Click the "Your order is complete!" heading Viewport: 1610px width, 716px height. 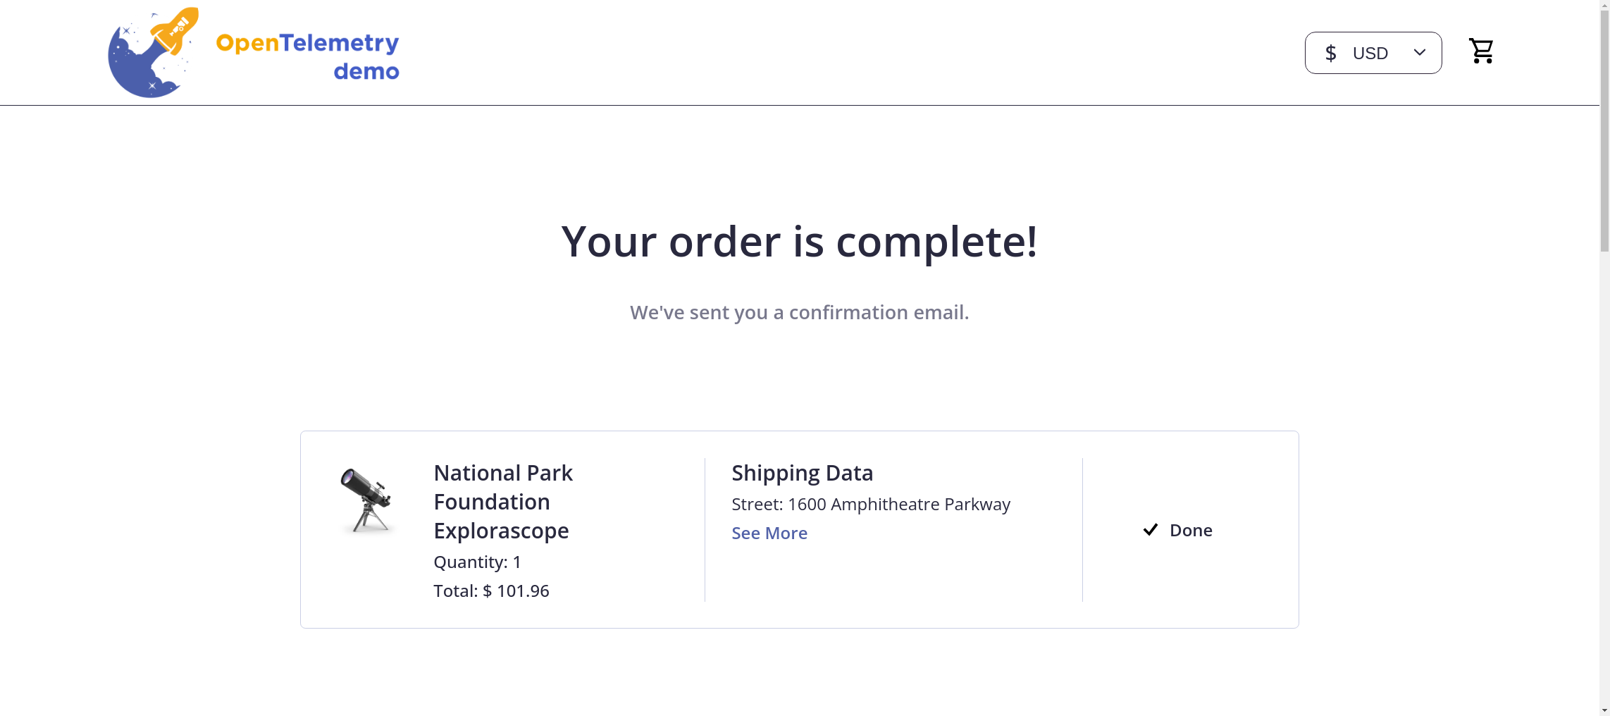click(800, 242)
